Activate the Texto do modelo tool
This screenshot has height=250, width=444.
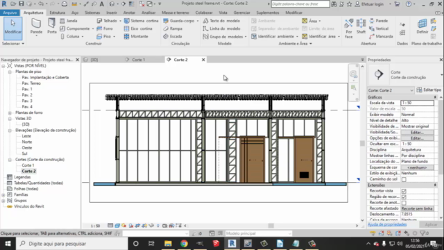pyautogui.click(x=221, y=21)
